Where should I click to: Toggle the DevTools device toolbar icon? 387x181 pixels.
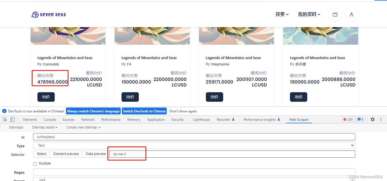12,119
